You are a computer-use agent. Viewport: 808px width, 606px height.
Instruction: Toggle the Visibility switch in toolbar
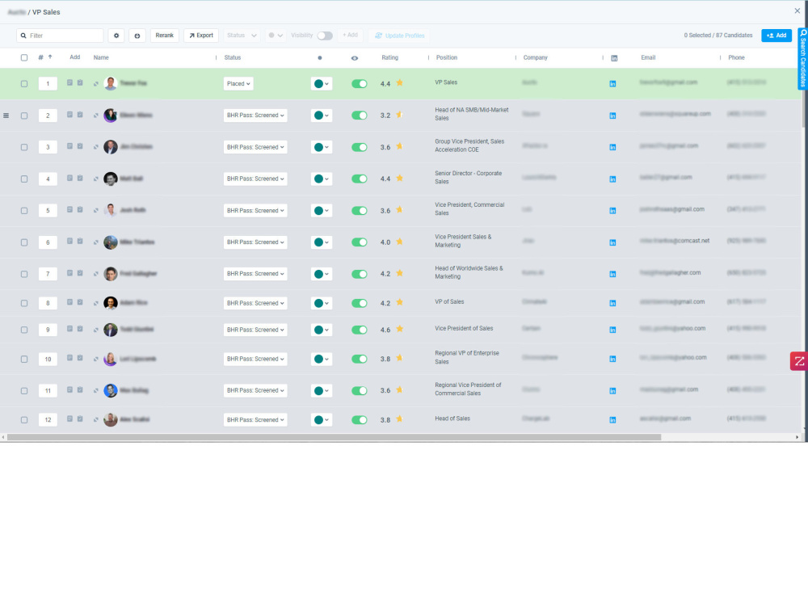(x=325, y=36)
